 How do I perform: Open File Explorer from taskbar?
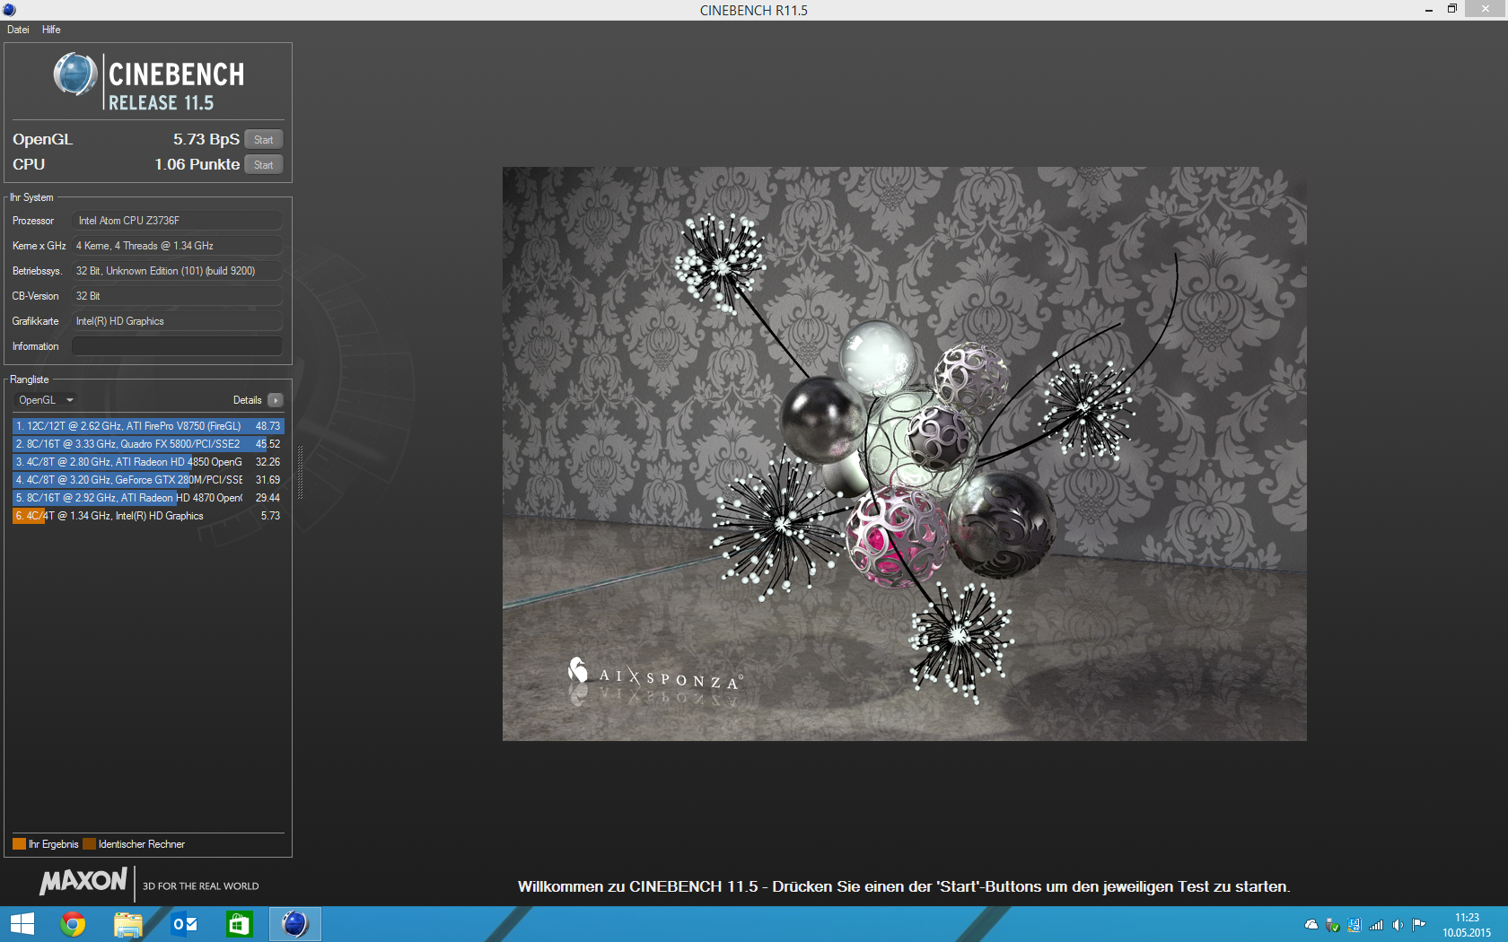pyautogui.click(x=128, y=924)
